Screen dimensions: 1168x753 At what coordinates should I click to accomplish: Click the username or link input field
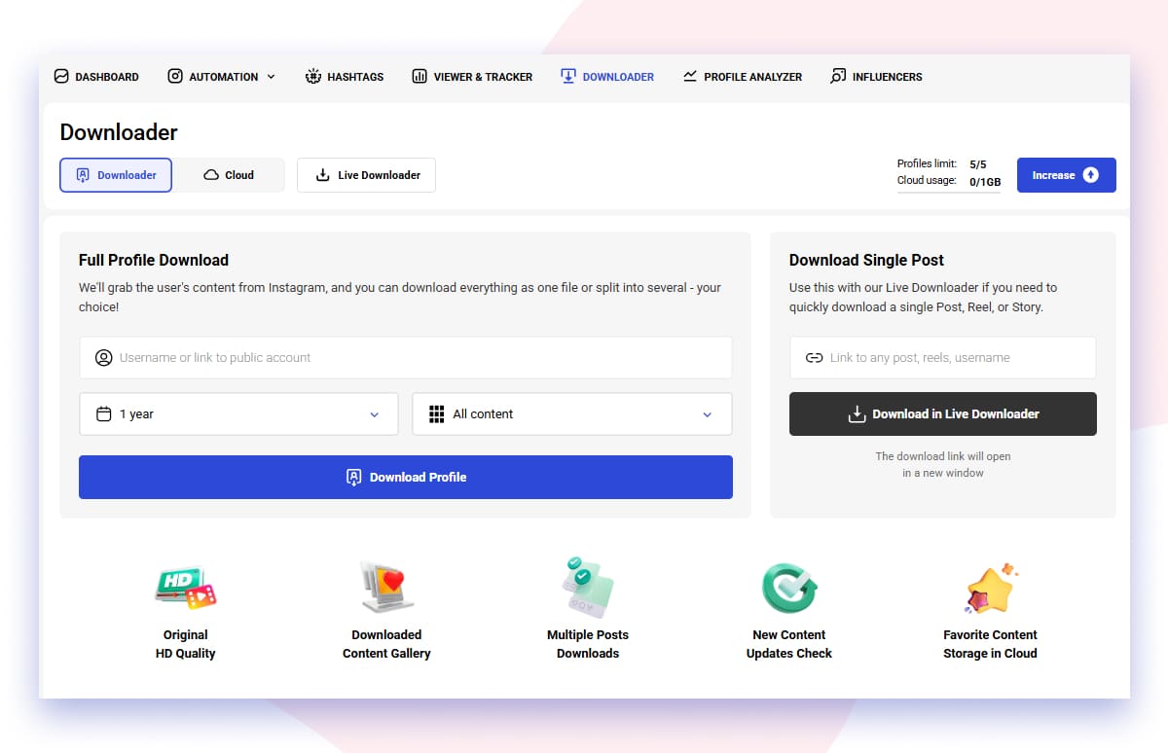(405, 357)
